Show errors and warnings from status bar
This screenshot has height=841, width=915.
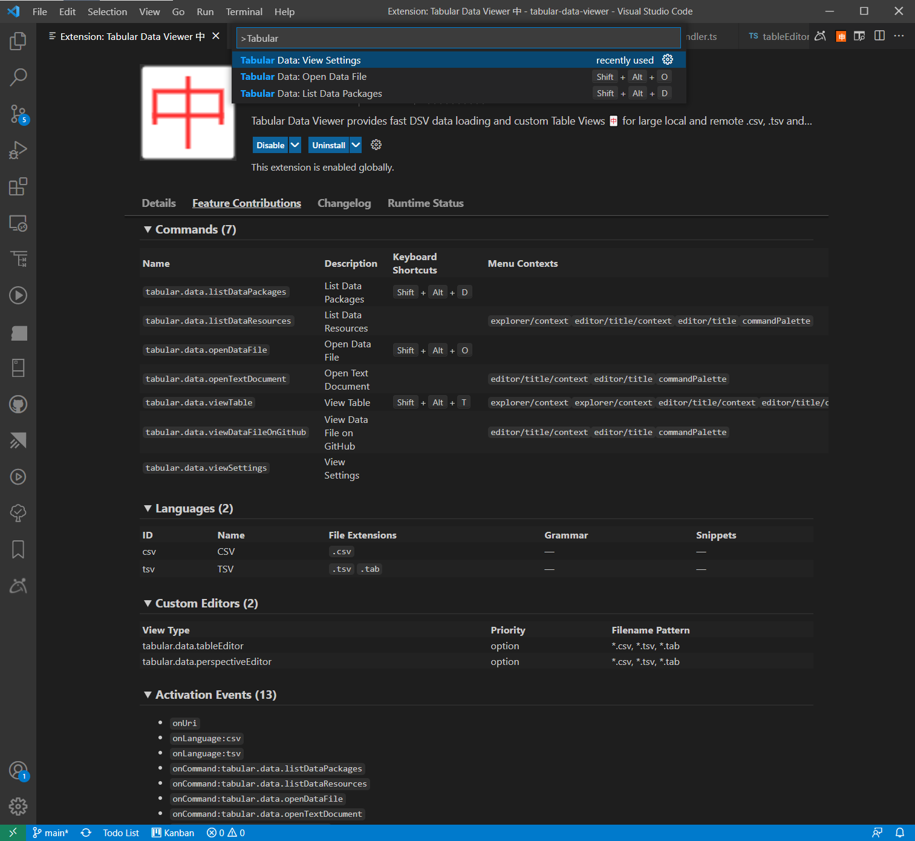[x=226, y=833]
